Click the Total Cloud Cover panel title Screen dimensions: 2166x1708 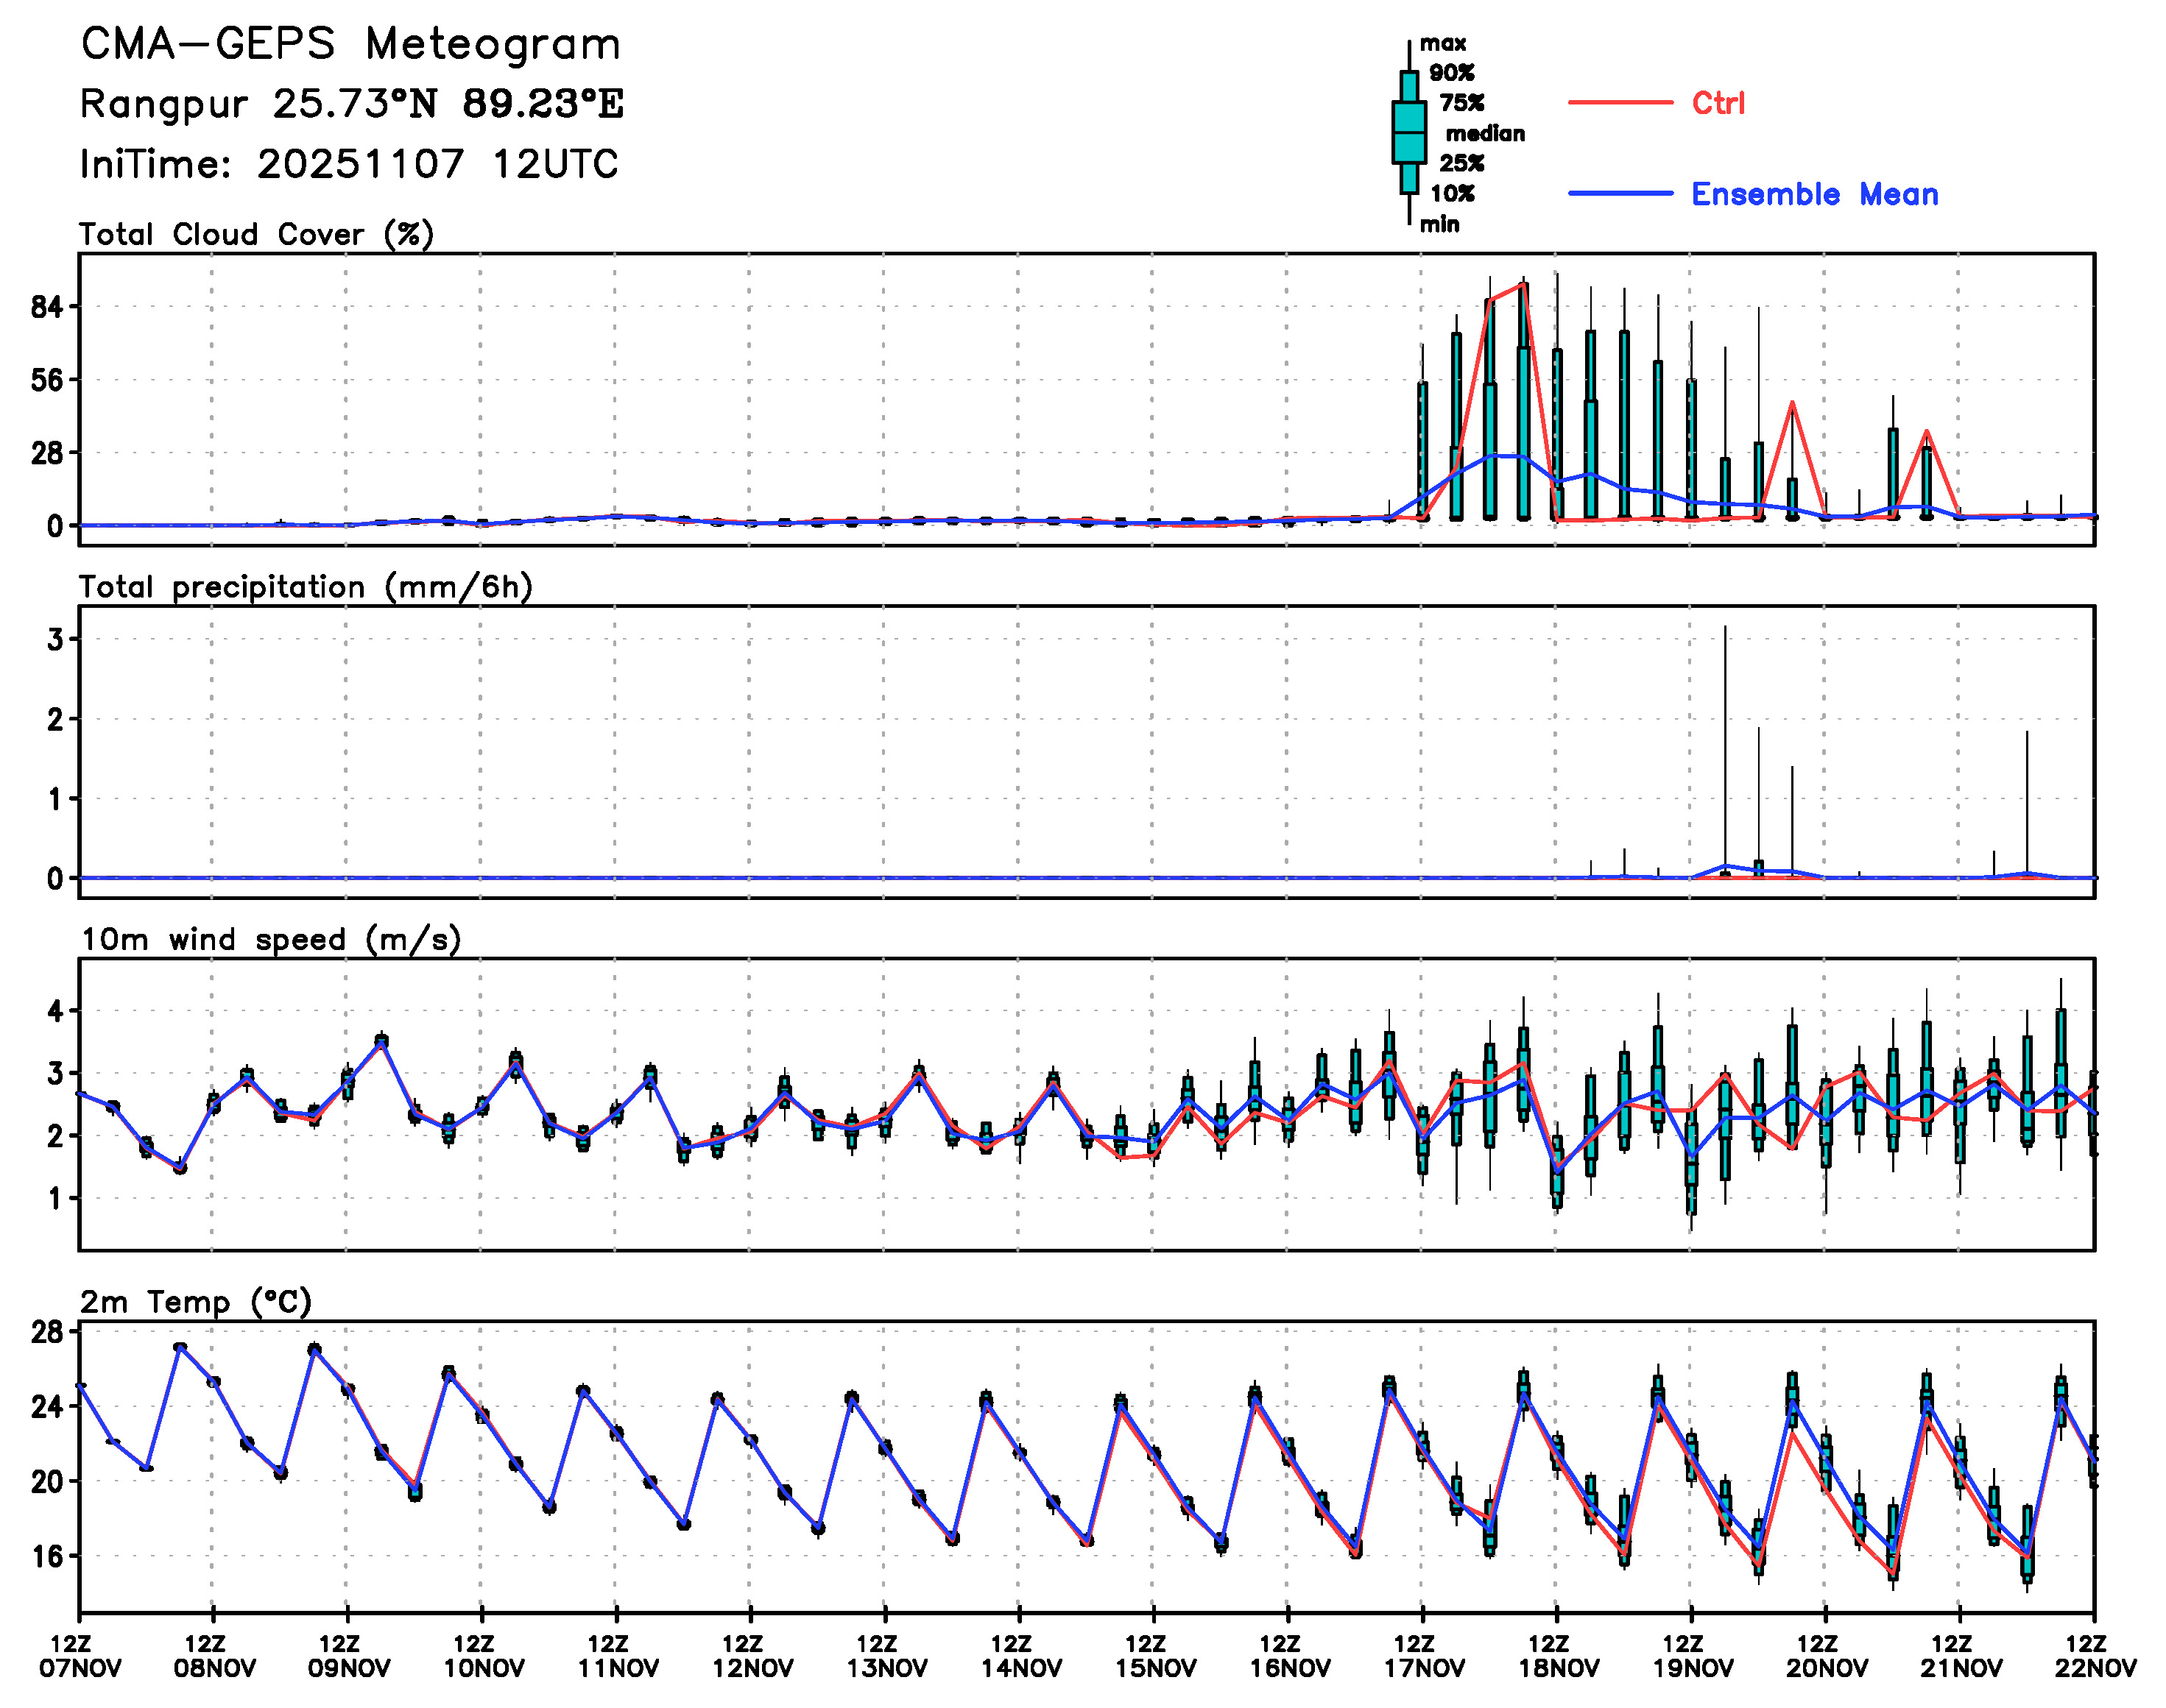click(256, 234)
